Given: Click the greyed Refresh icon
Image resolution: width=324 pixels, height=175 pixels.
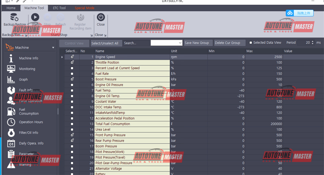Looking at the screenshot, I should 60,17.
